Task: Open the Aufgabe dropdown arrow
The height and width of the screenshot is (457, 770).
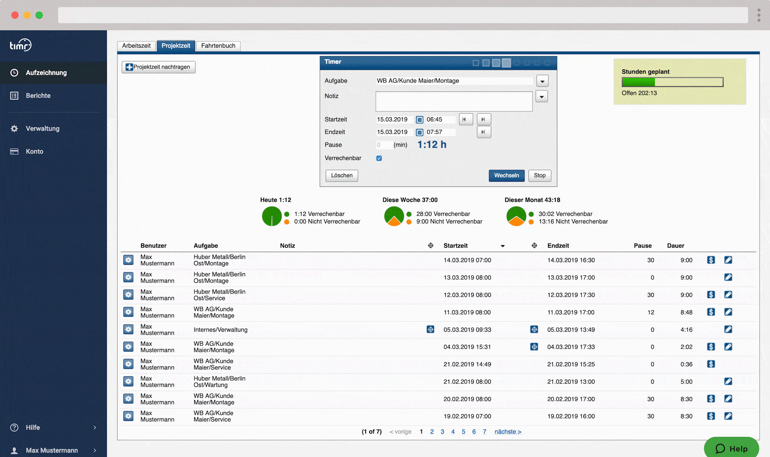Action: pos(542,81)
